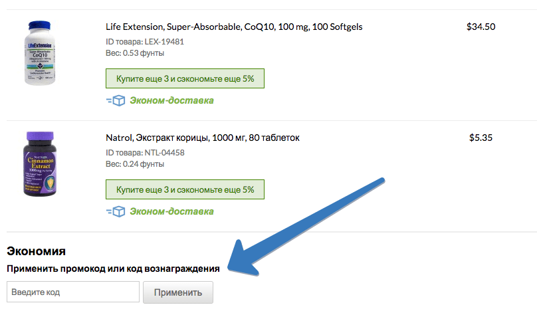This screenshot has width=537, height=311.
Task: Click the "Вес: 0.53 фунты" weight line
Action: pos(138,53)
